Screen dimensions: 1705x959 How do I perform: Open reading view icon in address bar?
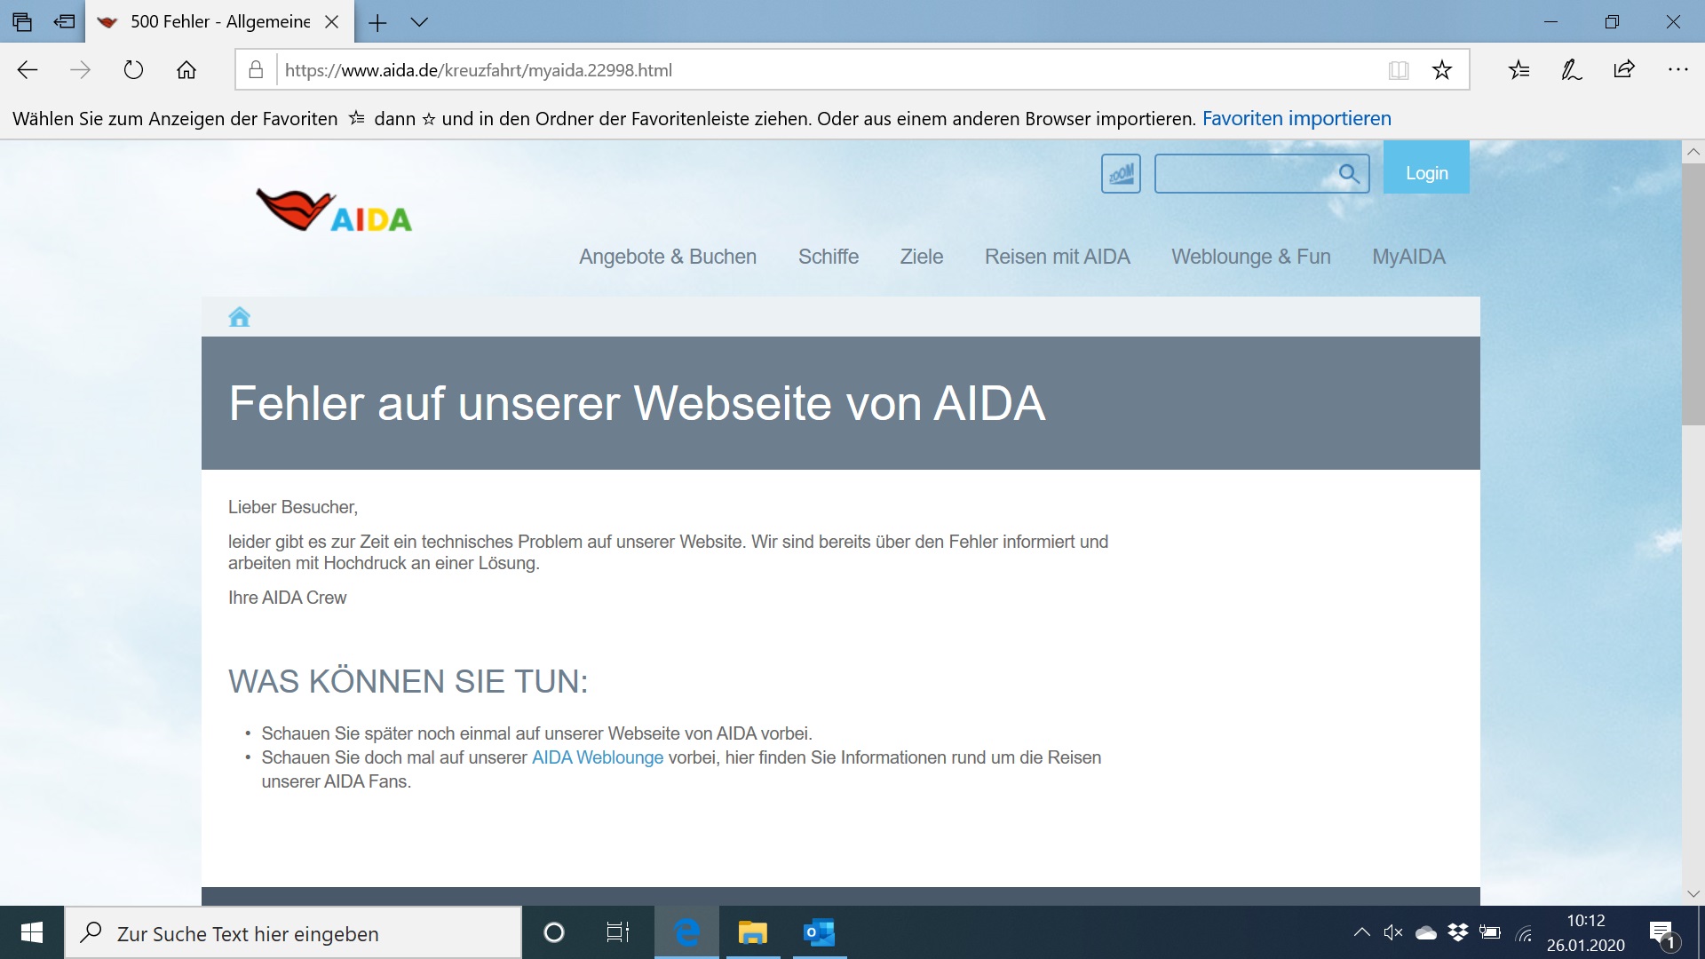coord(1399,70)
